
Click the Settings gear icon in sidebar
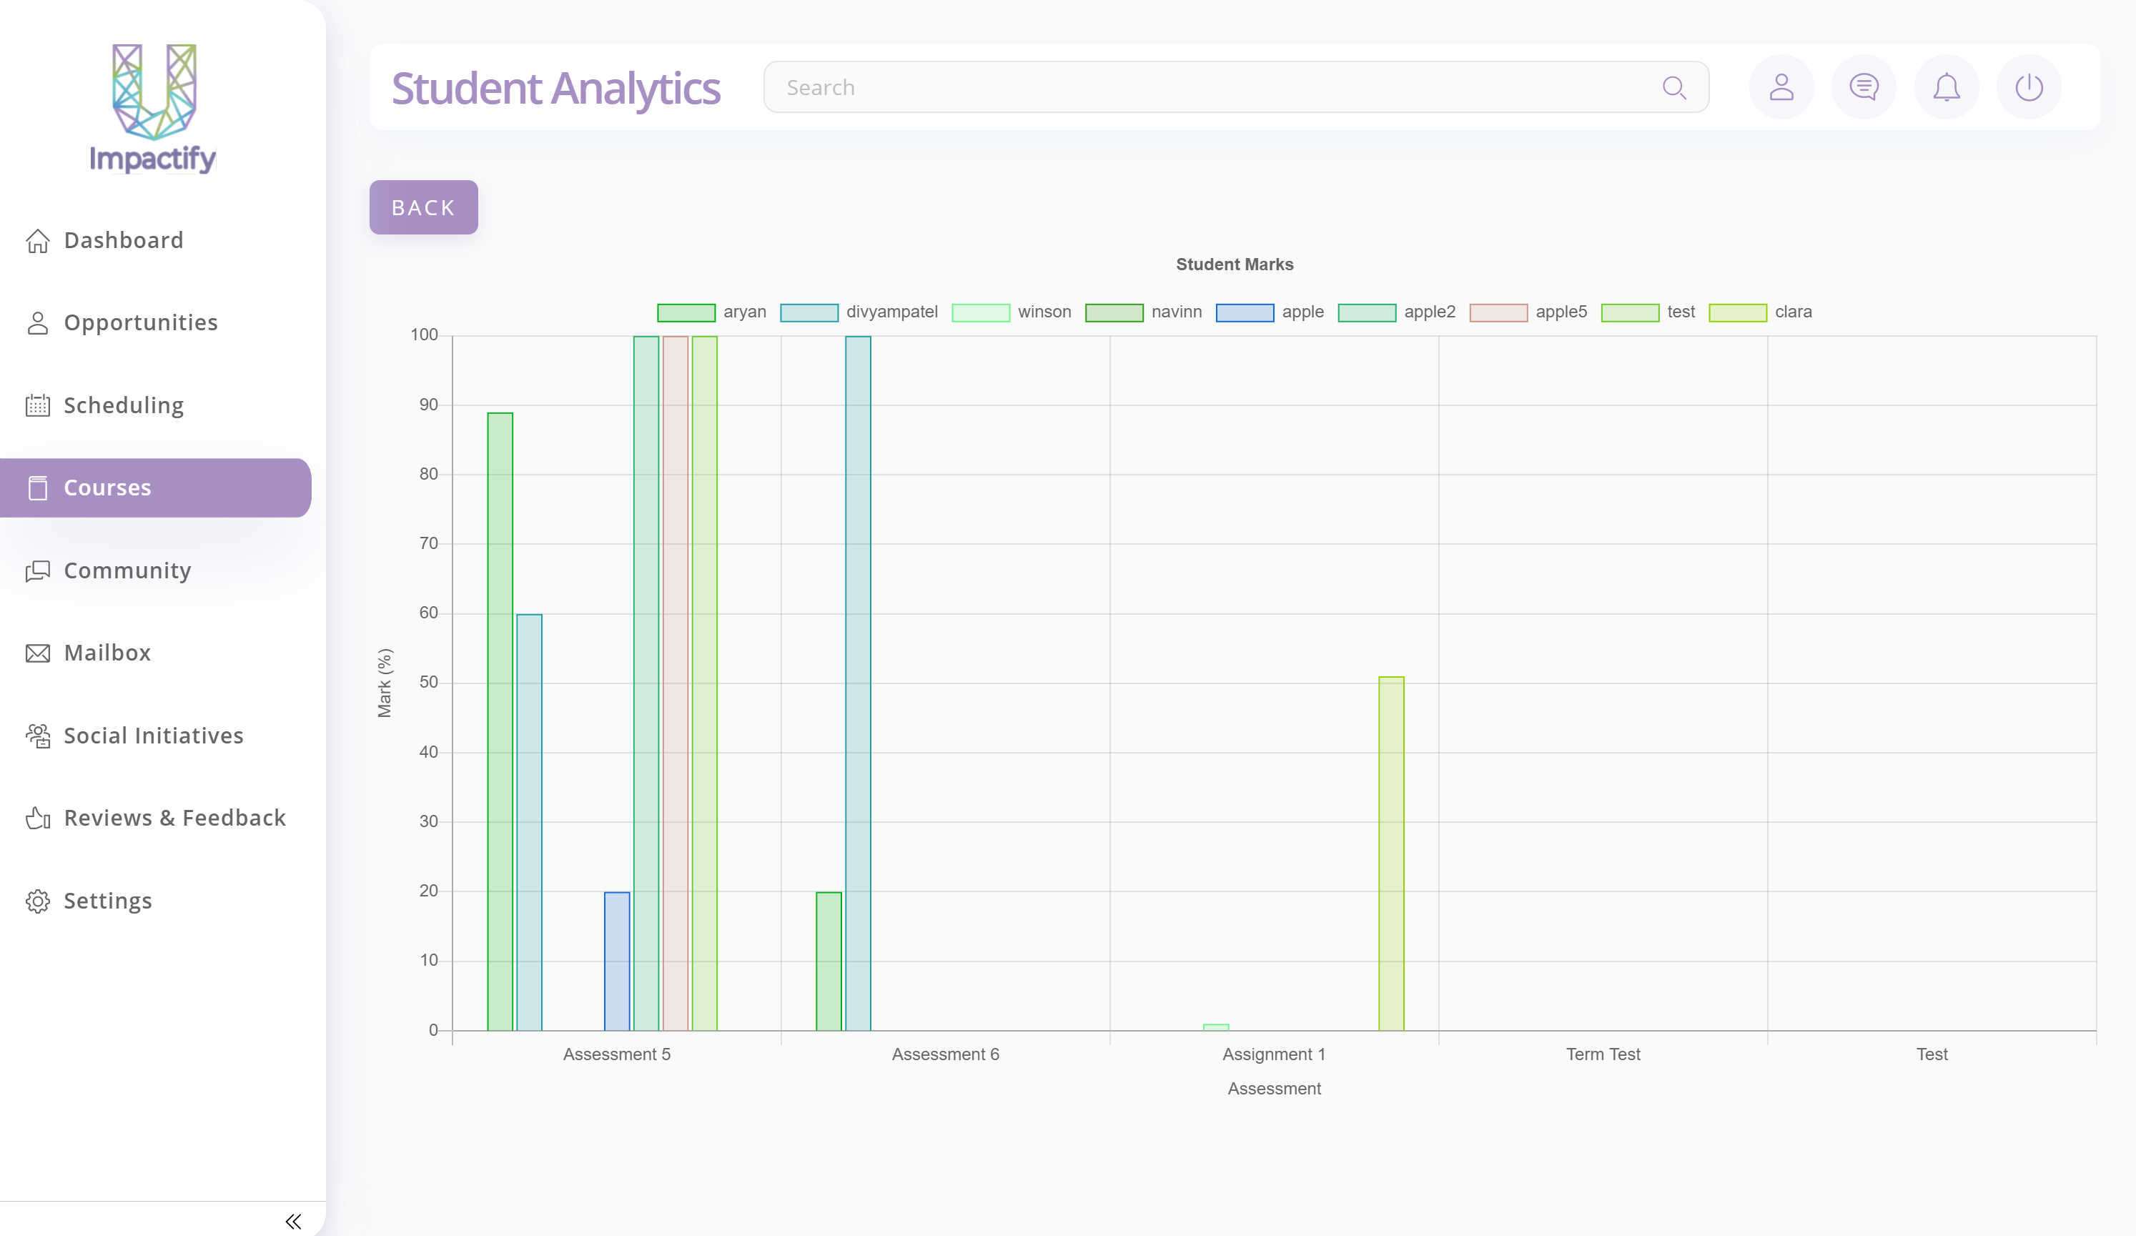click(37, 900)
